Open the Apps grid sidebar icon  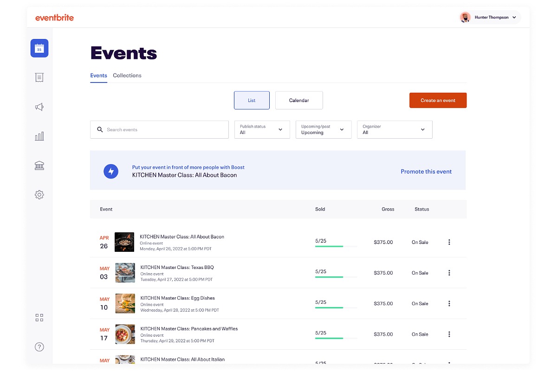[39, 318]
